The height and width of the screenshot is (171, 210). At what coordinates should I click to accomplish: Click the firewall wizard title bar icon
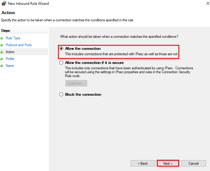(x=4, y=3)
